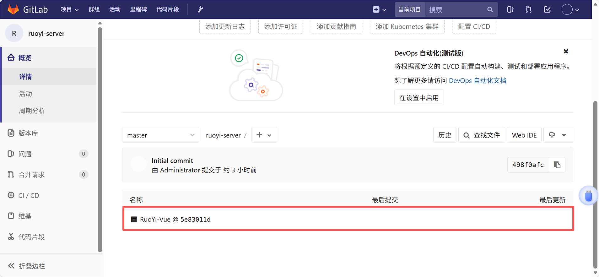Click ruoyi-server breadcrumb path
Viewport: 599px width, 277px height.
pyautogui.click(x=223, y=135)
